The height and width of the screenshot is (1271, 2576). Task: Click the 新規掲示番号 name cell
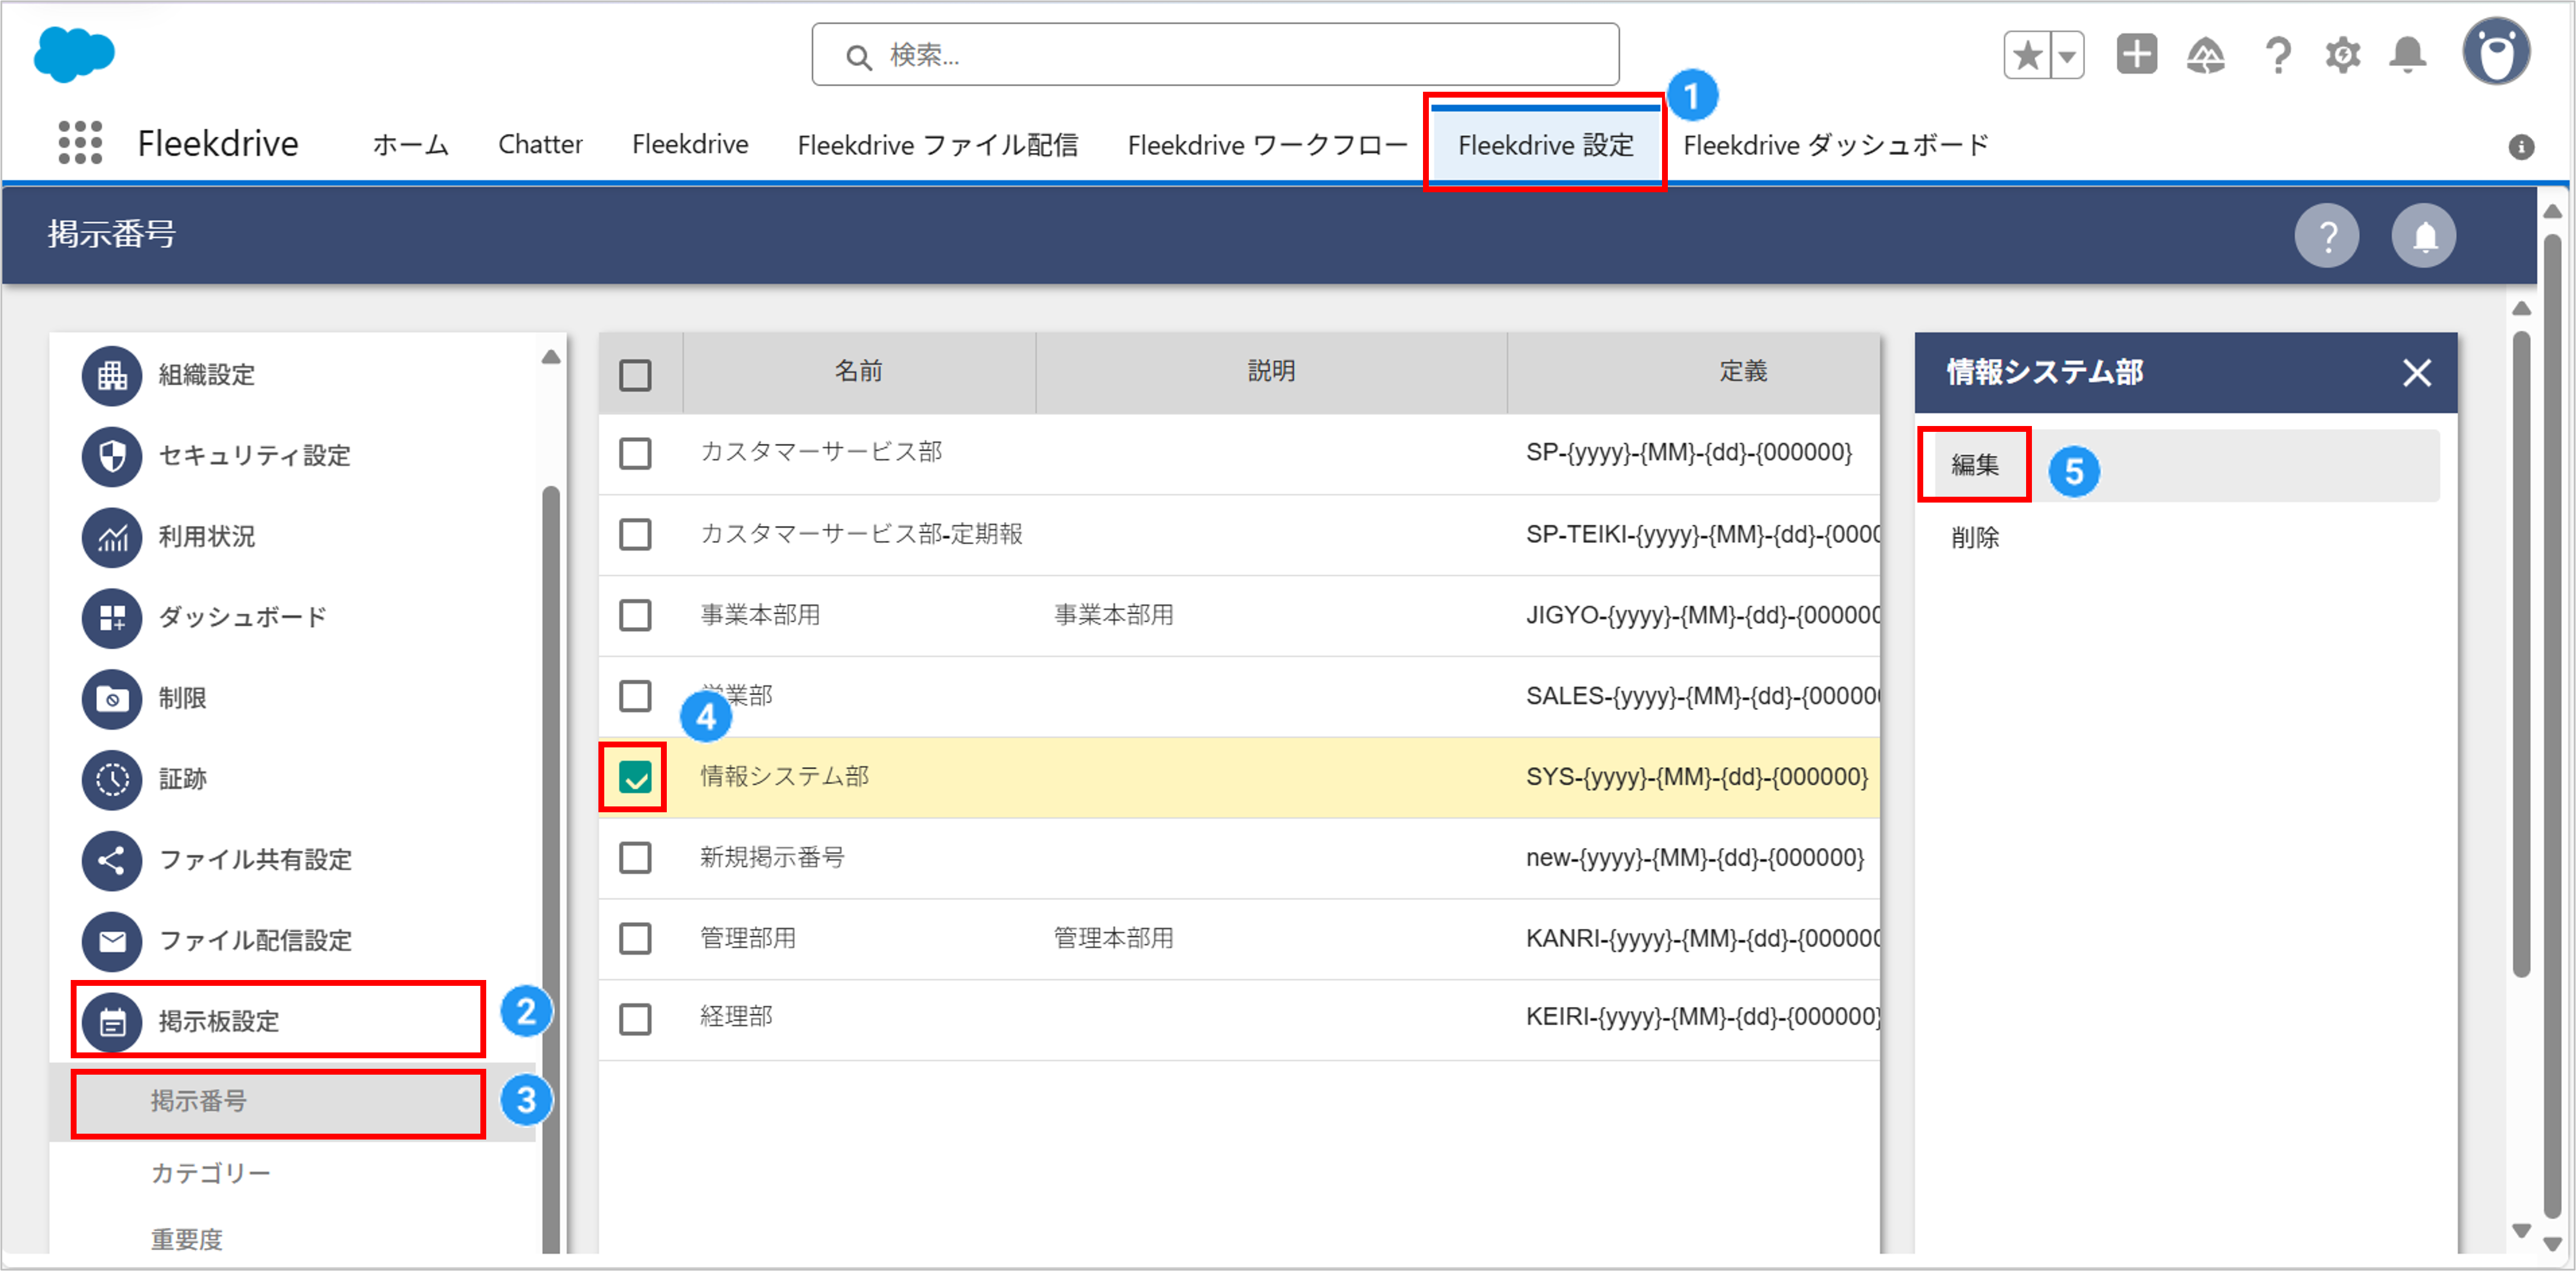coord(772,858)
